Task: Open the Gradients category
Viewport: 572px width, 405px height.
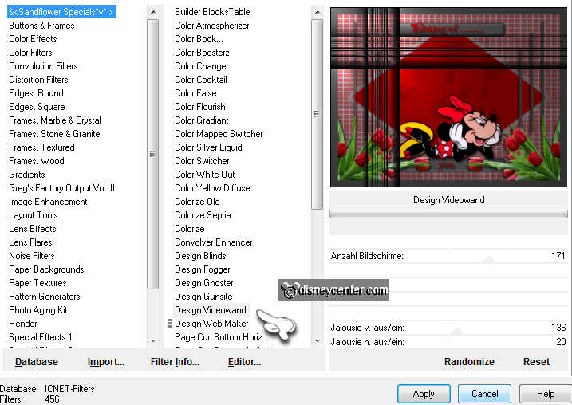Action: point(27,175)
